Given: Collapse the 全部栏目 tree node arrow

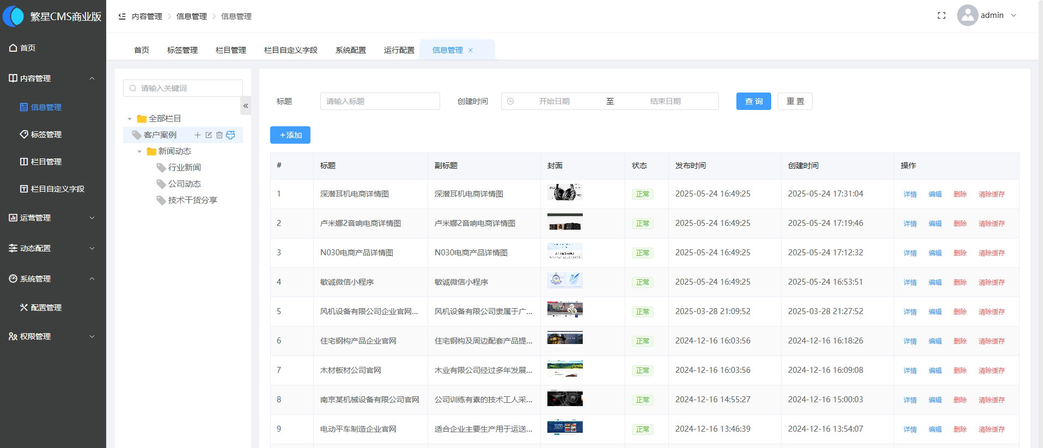Looking at the screenshot, I should (130, 119).
